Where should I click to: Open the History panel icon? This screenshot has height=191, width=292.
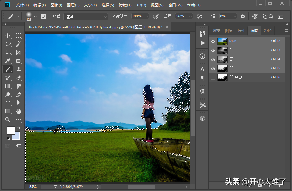[202, 34]
